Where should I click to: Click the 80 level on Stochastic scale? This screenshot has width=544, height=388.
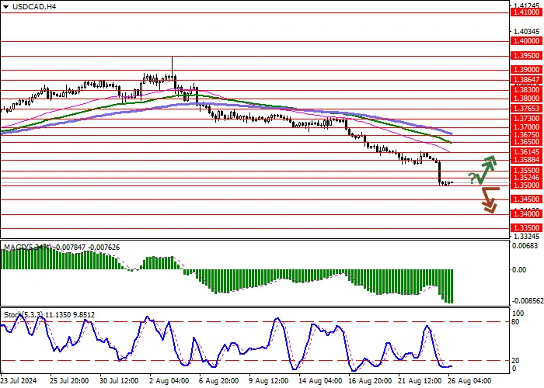click(515, 322)
